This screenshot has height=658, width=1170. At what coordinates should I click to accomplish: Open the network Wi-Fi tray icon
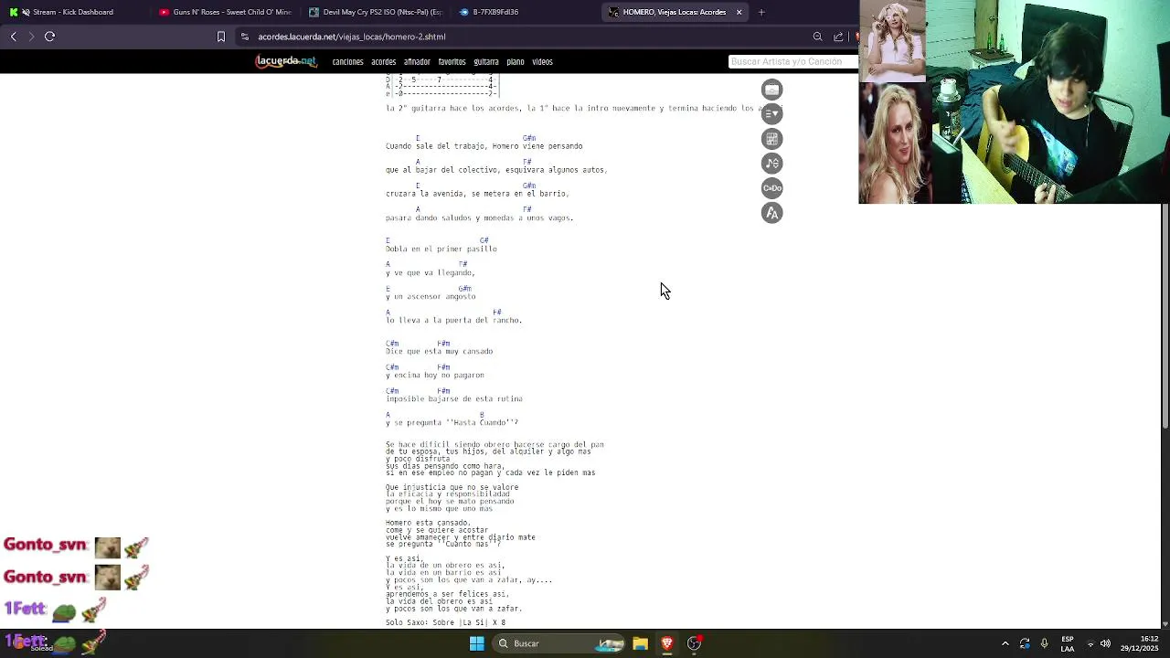click(x=1090, y=643)
